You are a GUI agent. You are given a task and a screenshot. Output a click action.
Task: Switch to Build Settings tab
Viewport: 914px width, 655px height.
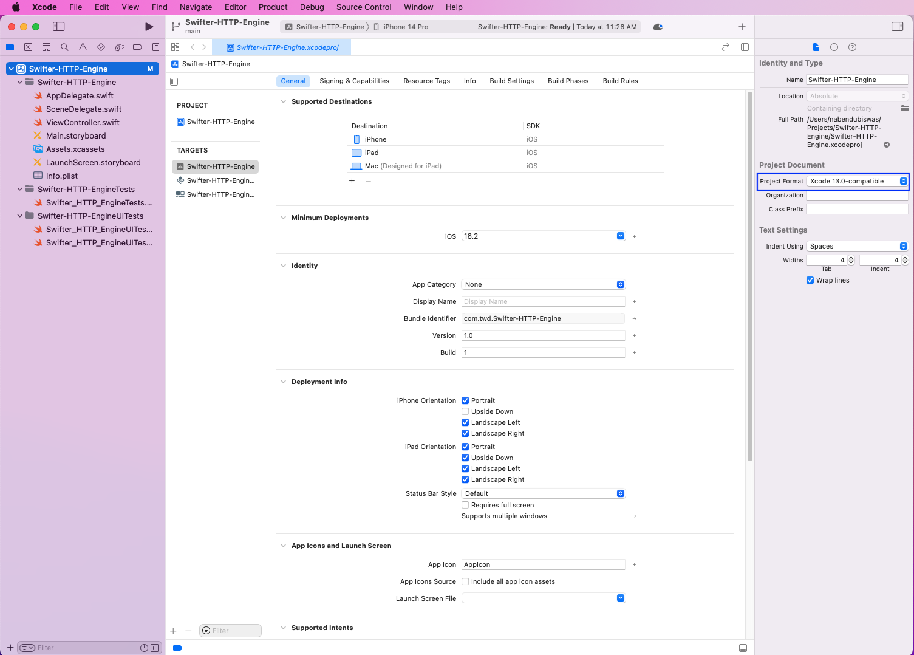(x=511, y=81)
